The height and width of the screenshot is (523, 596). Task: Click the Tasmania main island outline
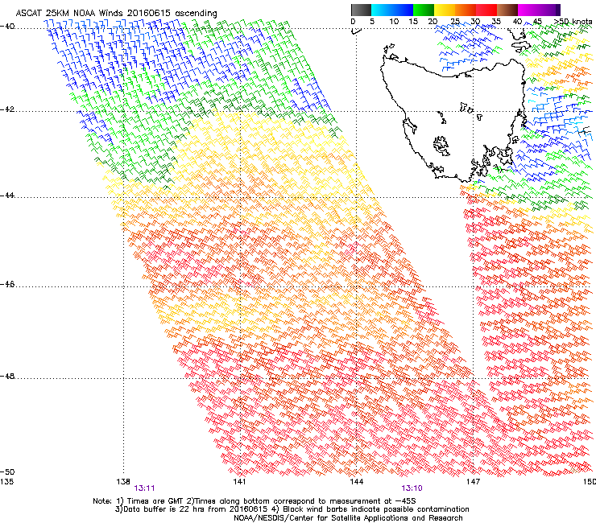point(453,120)
